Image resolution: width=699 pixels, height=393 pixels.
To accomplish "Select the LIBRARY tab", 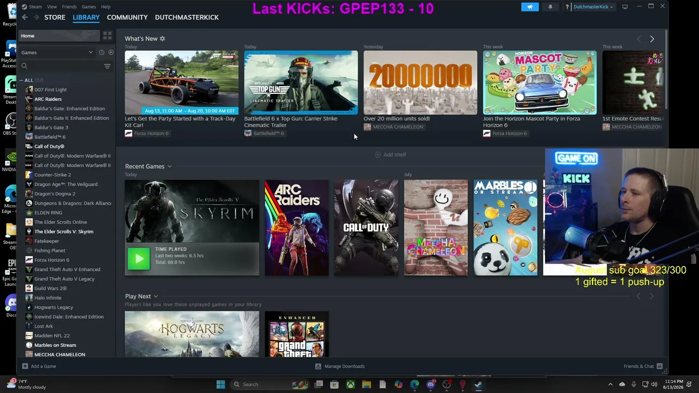I will (86, 17).
